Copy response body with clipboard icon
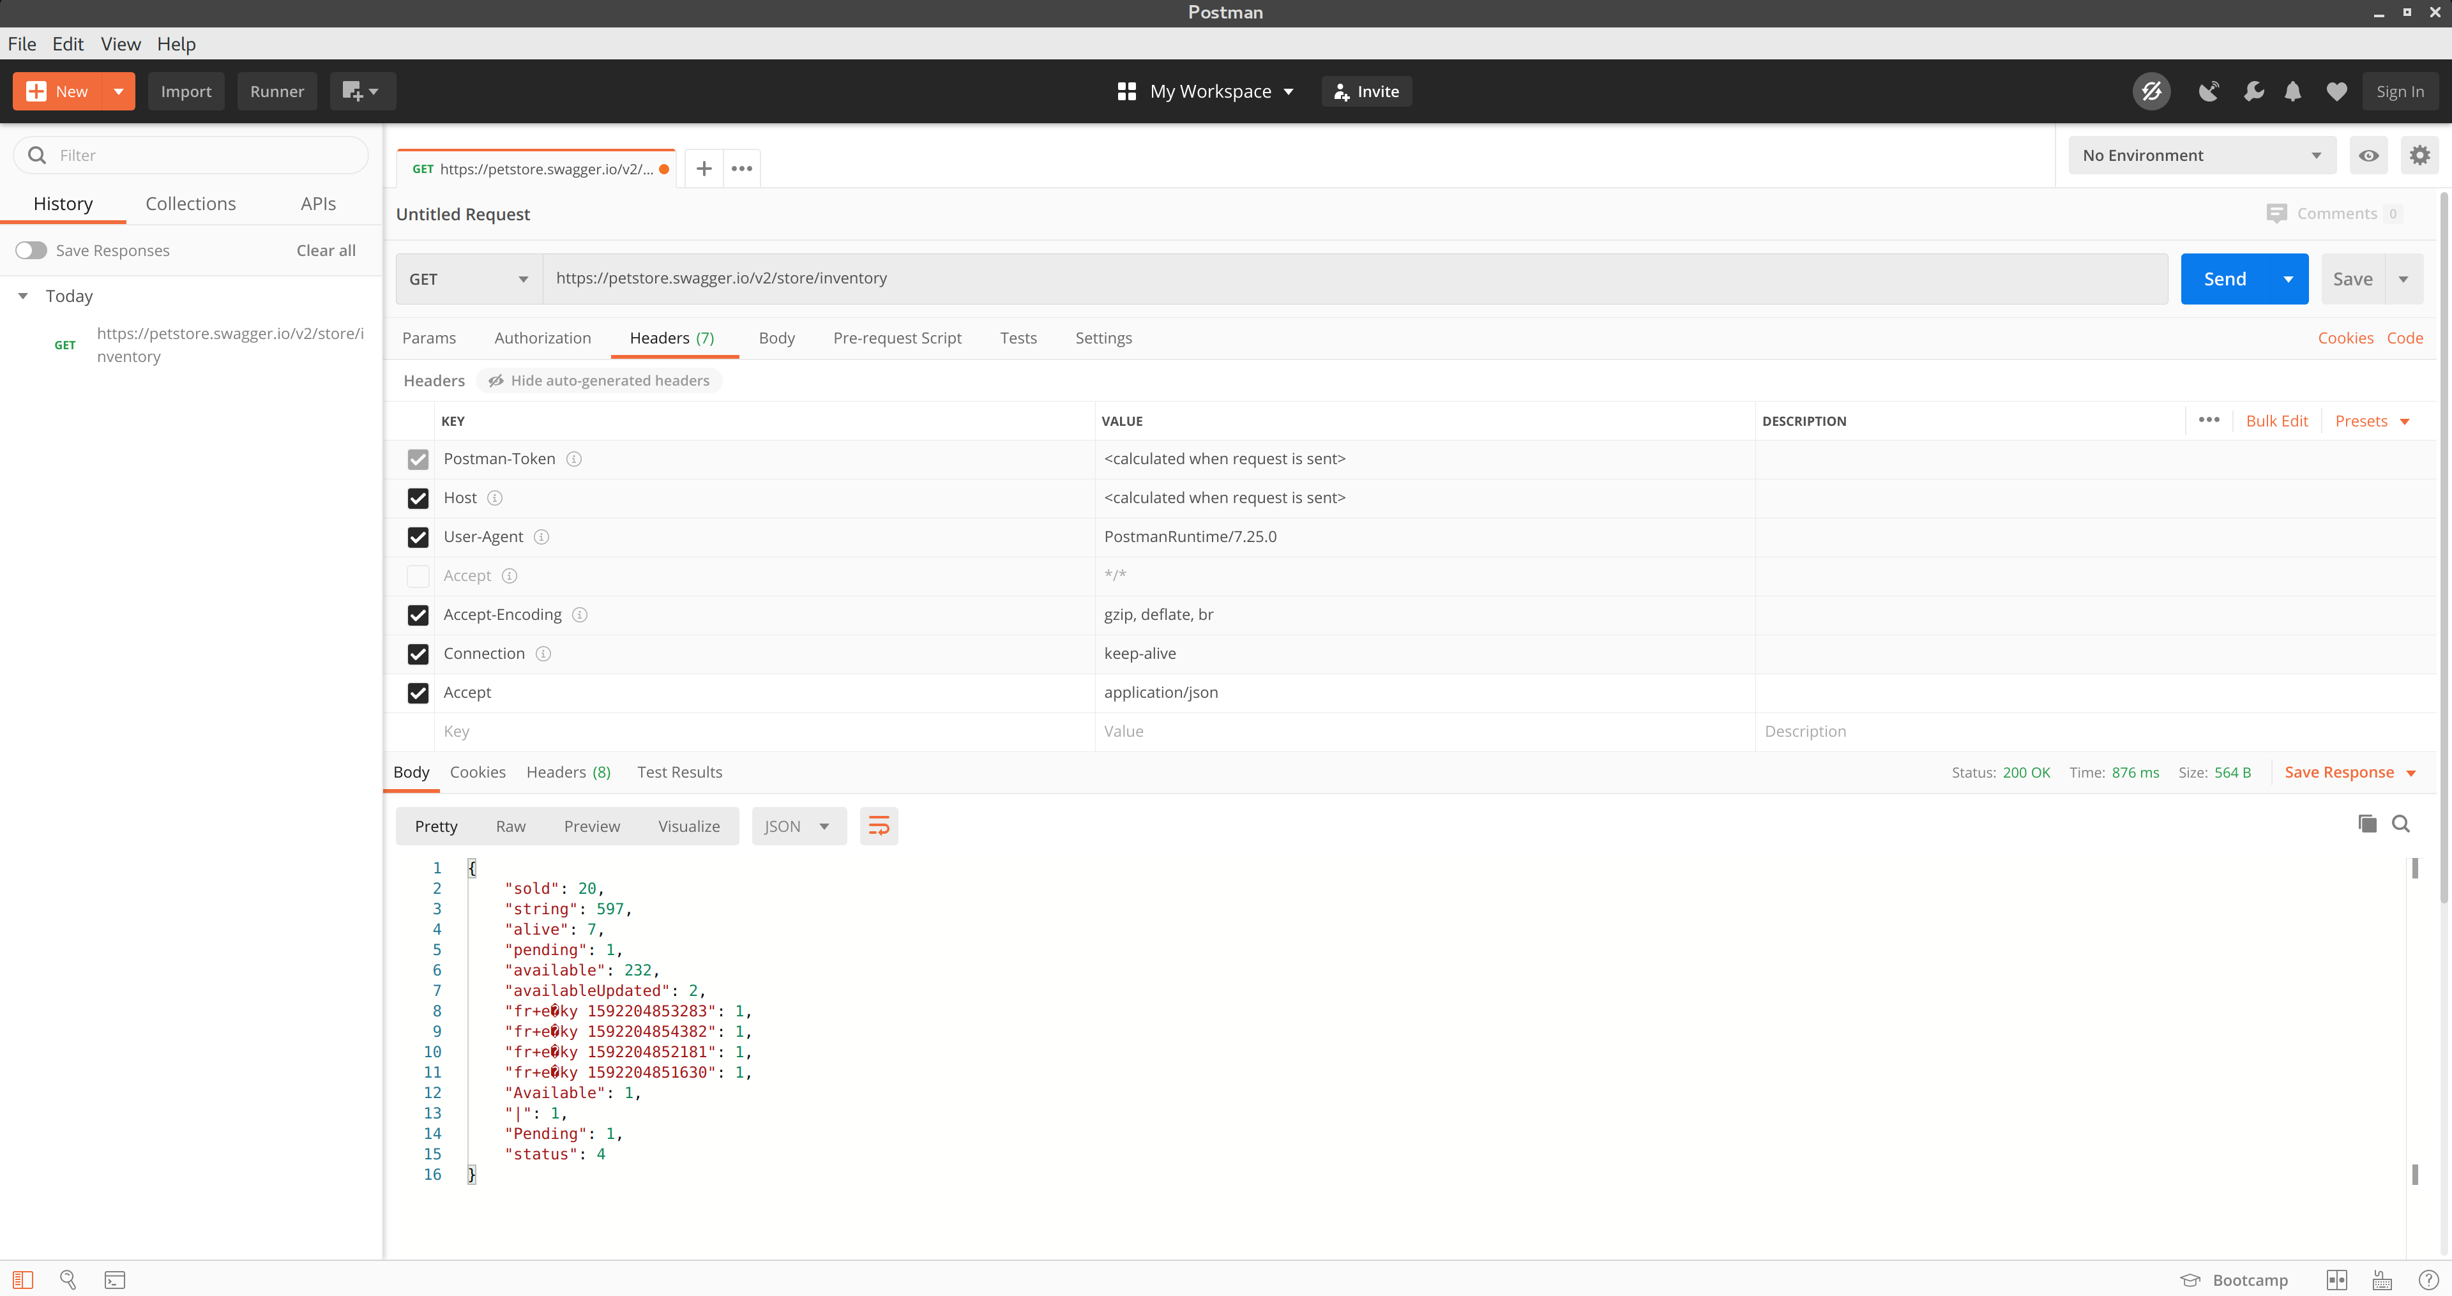This screenshot has height=1296, width=2452. point(2366,824)
